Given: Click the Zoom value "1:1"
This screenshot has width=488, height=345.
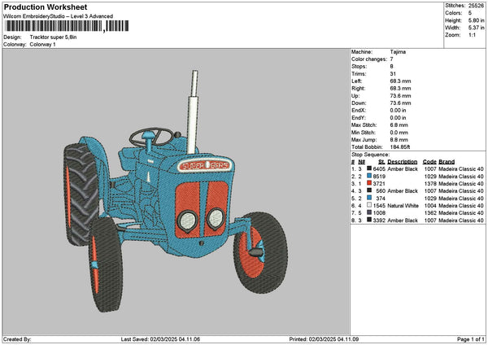Looking at the screenshot, I should click(472, 35).
